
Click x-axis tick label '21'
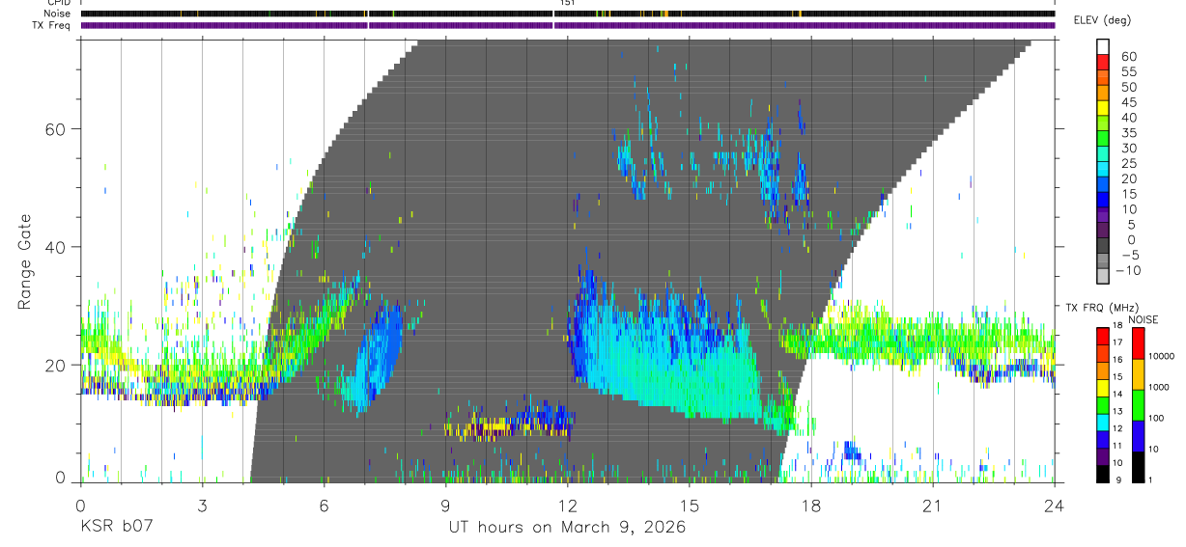933,505
